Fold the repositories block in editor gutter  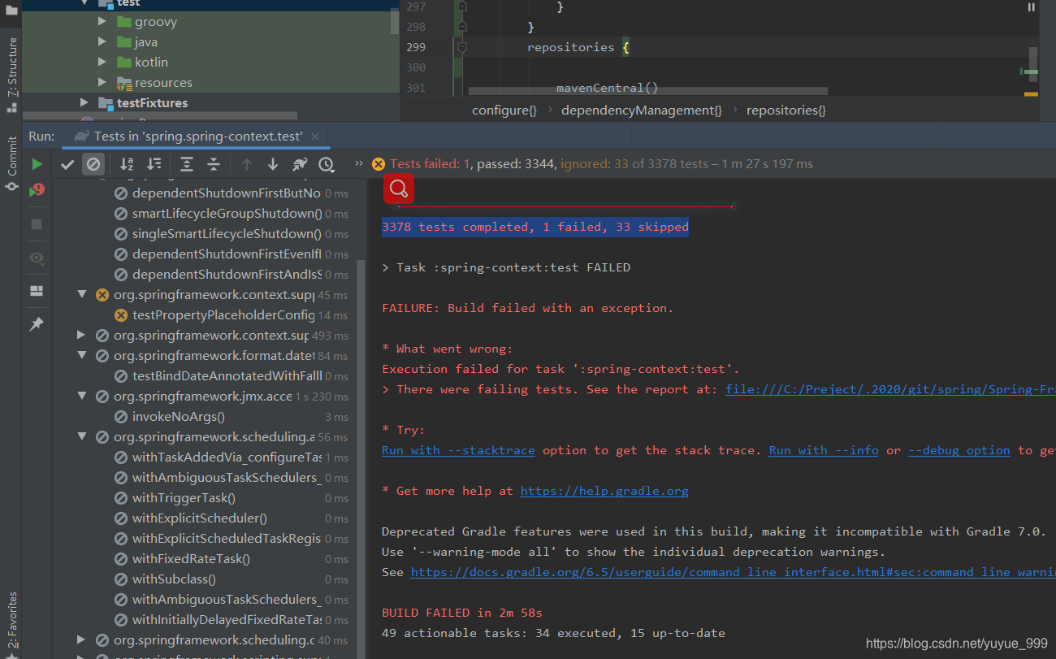pos(462,48)
